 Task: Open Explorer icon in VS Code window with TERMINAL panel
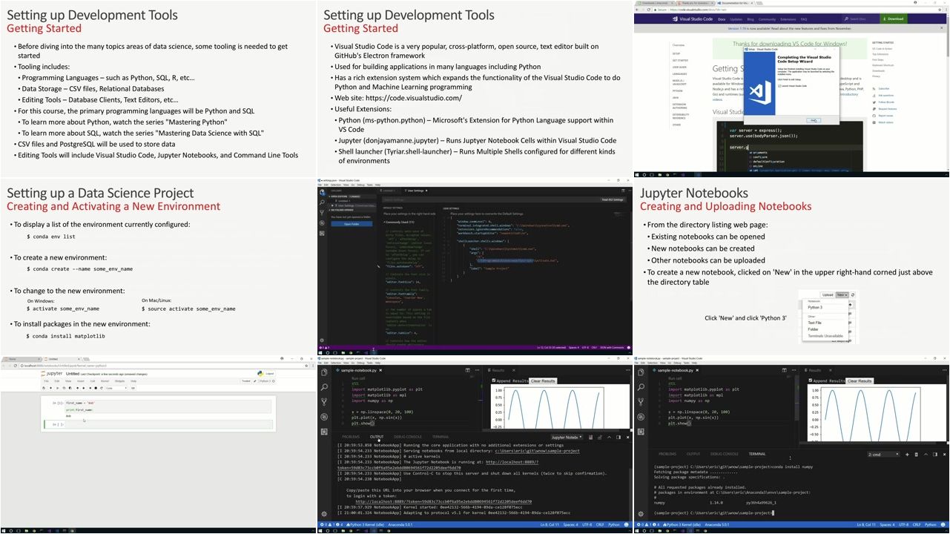(641, 372)
